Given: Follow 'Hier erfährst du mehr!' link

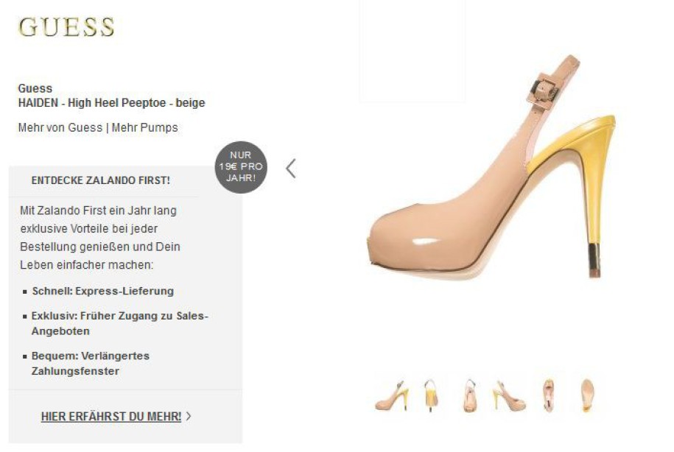Looking at the screenshot, I should [x=111, y=417].
